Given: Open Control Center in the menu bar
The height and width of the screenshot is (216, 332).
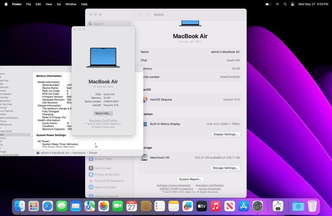Looking at the screenshot, I should [x=293, y=4].
